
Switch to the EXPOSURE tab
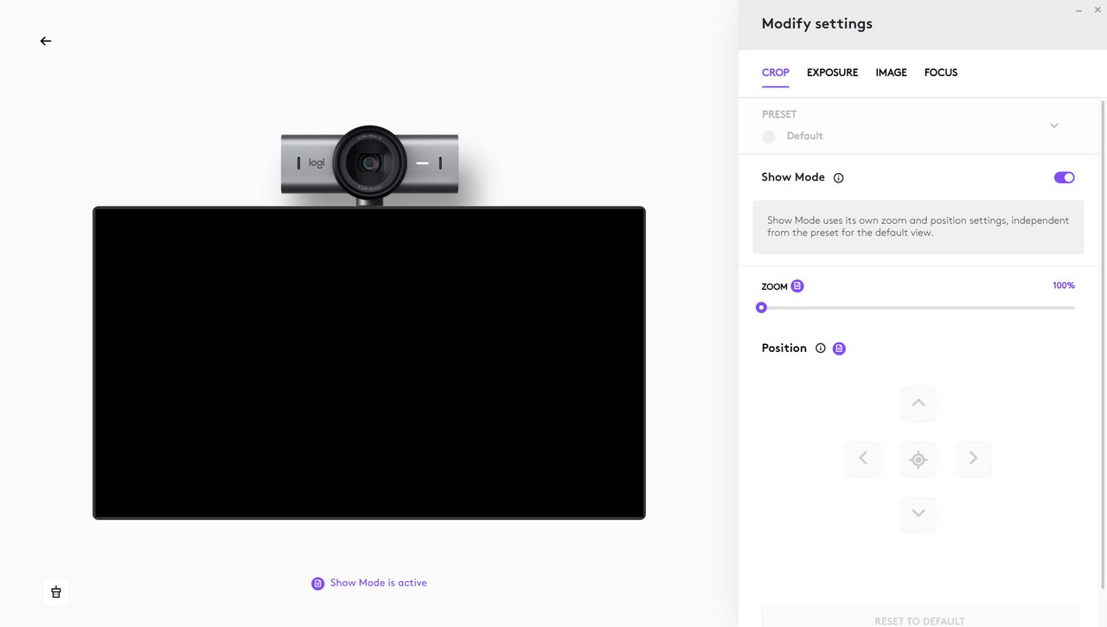pos(832,73)
